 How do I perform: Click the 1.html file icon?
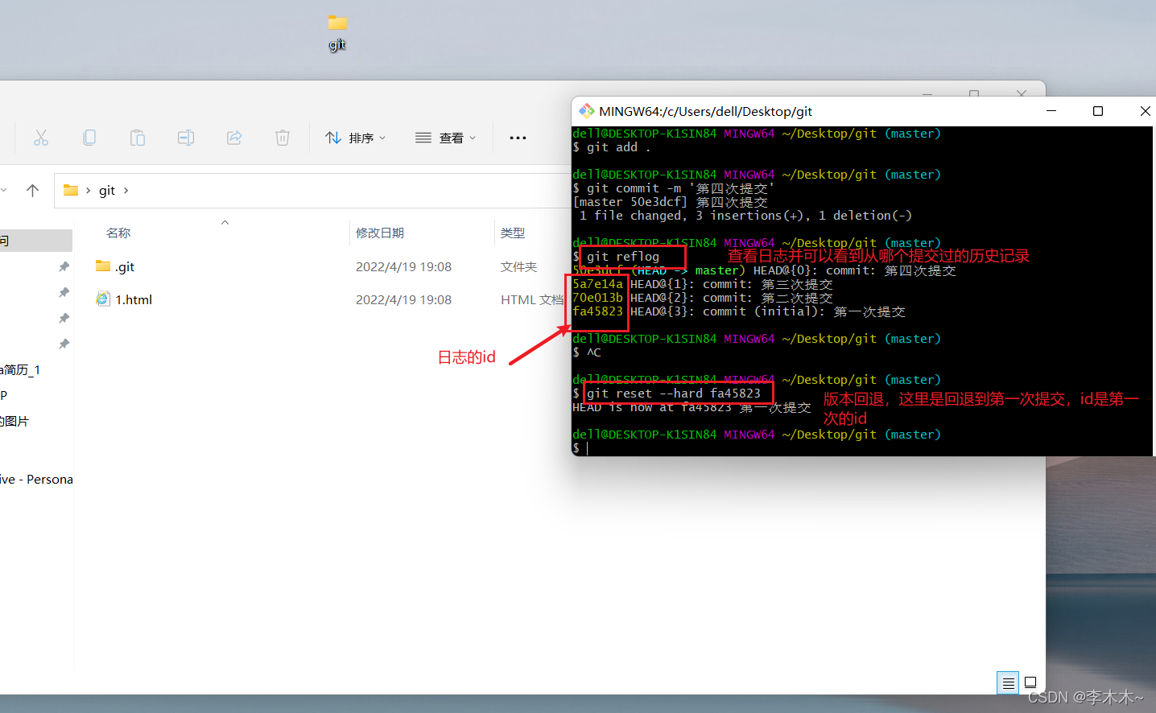[x=103, y=299]
